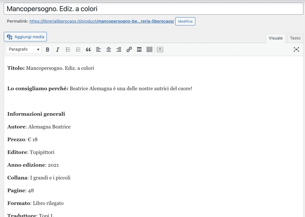Insert a numbered list
305x217 pixels.
pyautogui.click(x=78, y=50)
